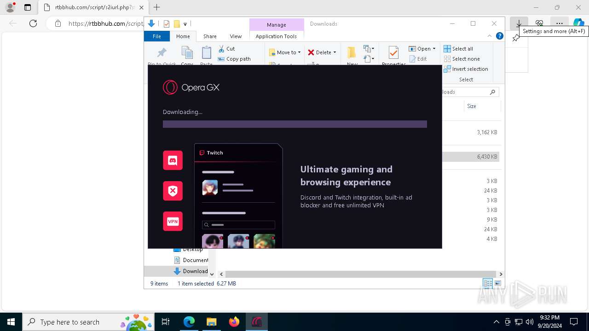Switch to the Home ribbon tab
This screenshot has width=589, height=331.
click(x=183, y=36)
